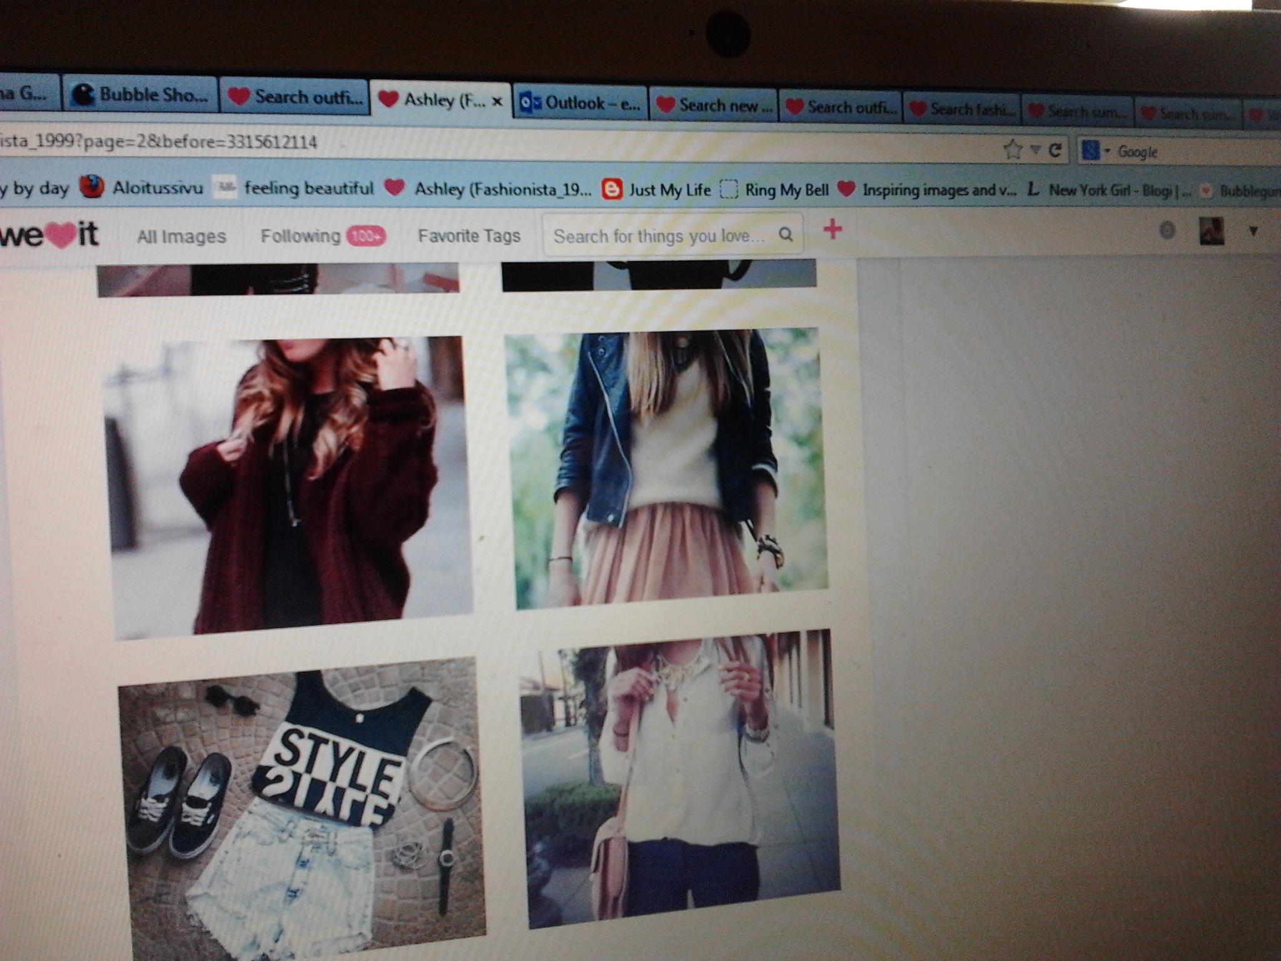Close the Ashley tab
The width and height of the screenshot is (1281, 961).
[497, 101]
